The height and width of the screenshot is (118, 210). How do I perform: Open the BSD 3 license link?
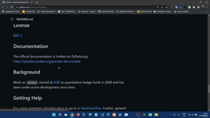coord(17,36)
